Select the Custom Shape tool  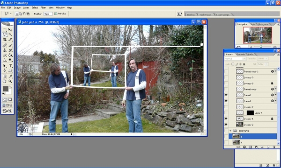pos(10,70)
